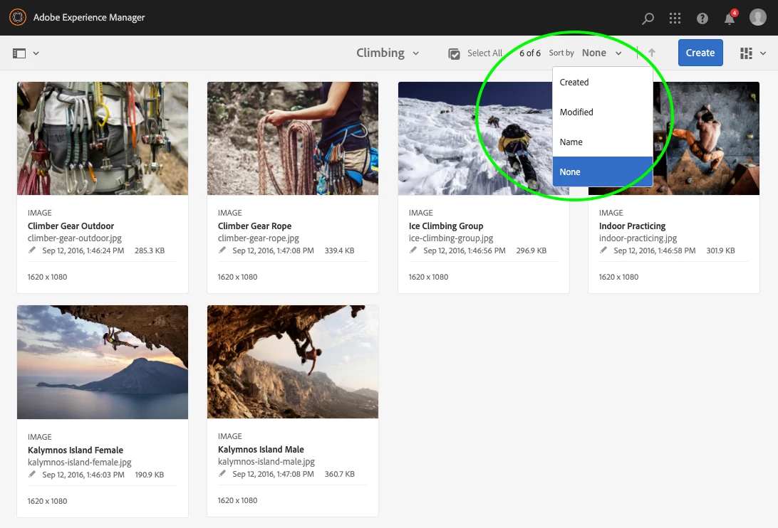This screenshot has height=528, width=778.
Task: Click the 339.4 KB file size
Action: point(339,251)
